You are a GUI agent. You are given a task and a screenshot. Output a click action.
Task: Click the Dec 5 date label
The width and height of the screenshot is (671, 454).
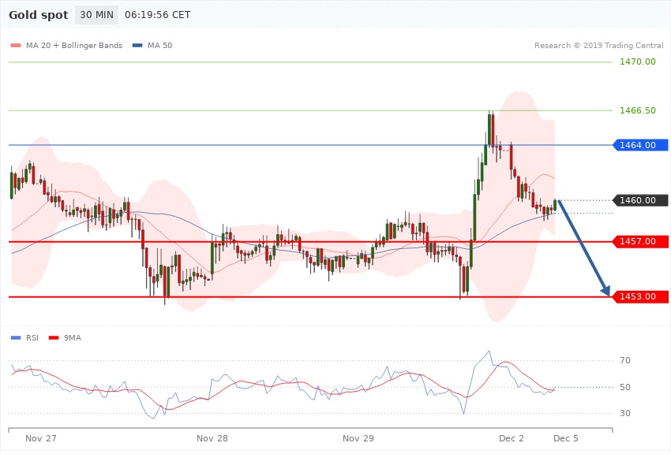point(565,437)
